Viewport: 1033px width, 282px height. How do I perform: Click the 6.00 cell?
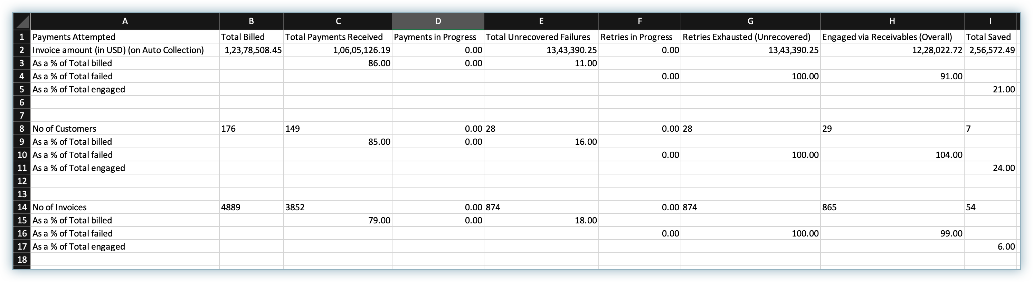(991, 246)
